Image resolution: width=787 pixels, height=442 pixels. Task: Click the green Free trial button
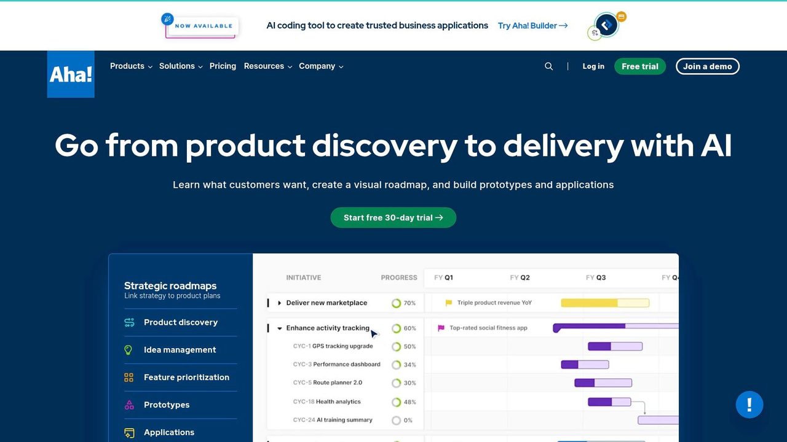pos(640,66)
